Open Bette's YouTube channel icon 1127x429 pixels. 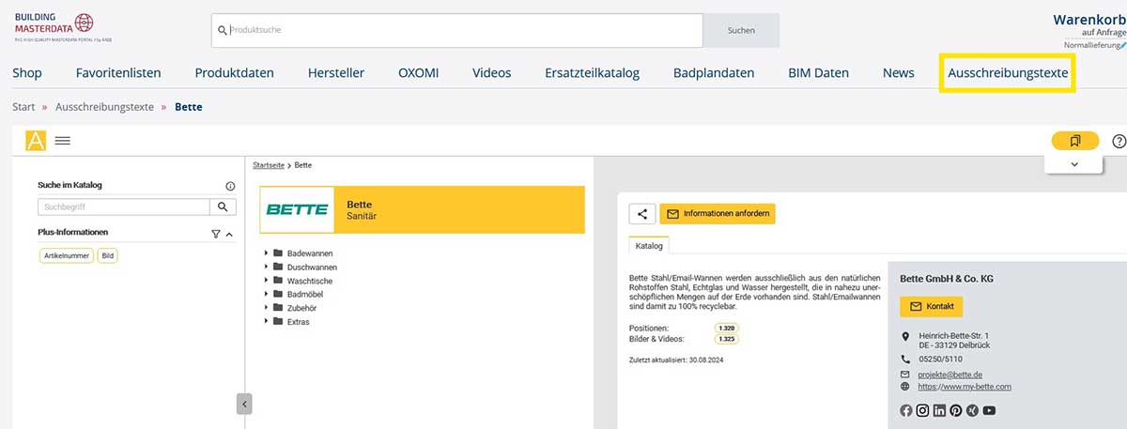[x=989, y=410]
